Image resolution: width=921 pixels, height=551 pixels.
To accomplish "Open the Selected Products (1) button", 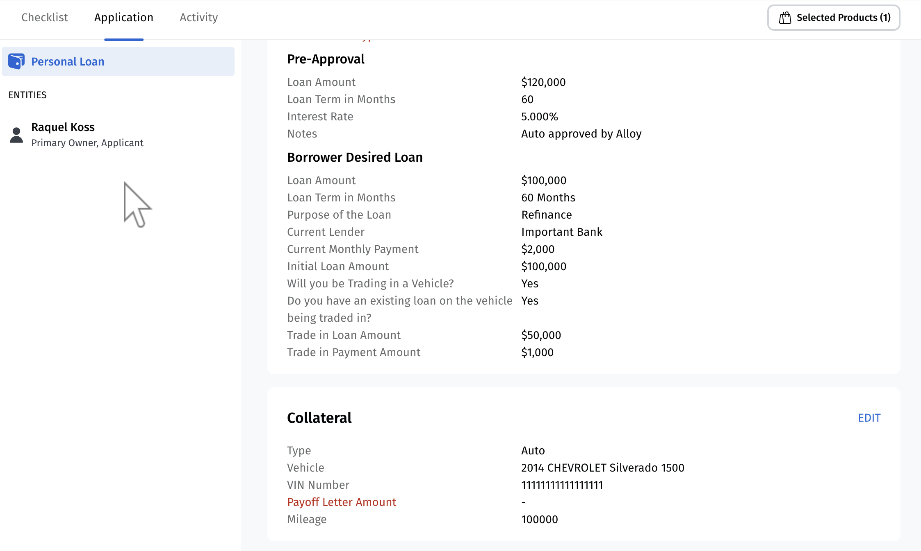I will pyautogui.click(x=834, y=18).
